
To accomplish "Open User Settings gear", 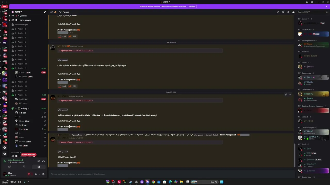I will (x=43, y=174).
